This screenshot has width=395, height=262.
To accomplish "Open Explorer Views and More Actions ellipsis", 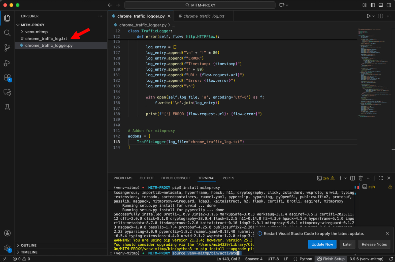I will coord(100,16).
